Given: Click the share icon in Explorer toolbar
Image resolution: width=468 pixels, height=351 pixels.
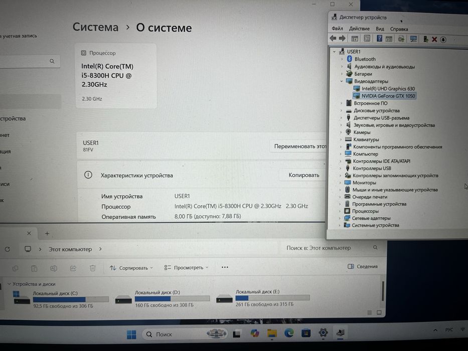Looking at the screenshot, I should click(73, 268).
